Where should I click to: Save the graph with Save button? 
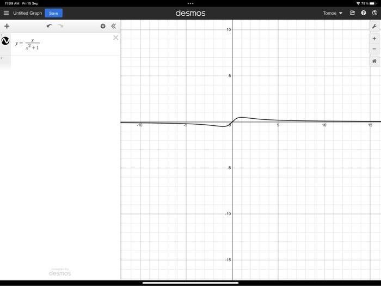(x=53, y=13)
